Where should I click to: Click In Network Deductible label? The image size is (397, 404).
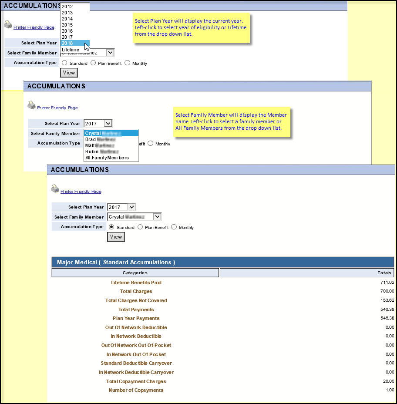tap(136, 336)
